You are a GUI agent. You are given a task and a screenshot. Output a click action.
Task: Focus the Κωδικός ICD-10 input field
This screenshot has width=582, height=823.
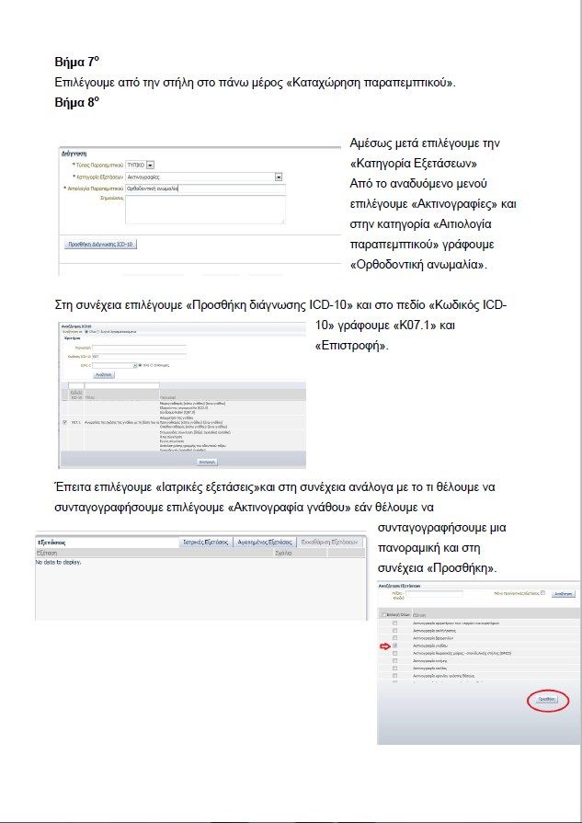tap(139, 357)
